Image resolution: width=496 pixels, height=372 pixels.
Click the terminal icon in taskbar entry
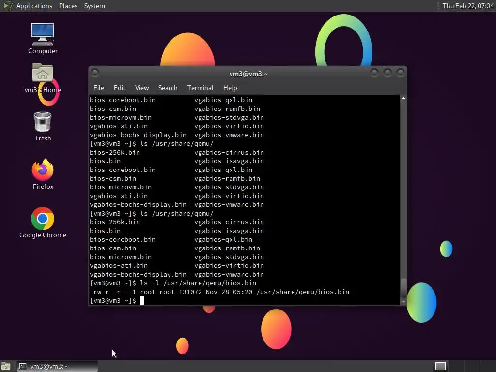23,366
